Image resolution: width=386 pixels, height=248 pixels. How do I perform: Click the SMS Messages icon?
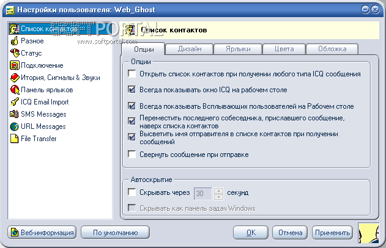pos(14,114)
